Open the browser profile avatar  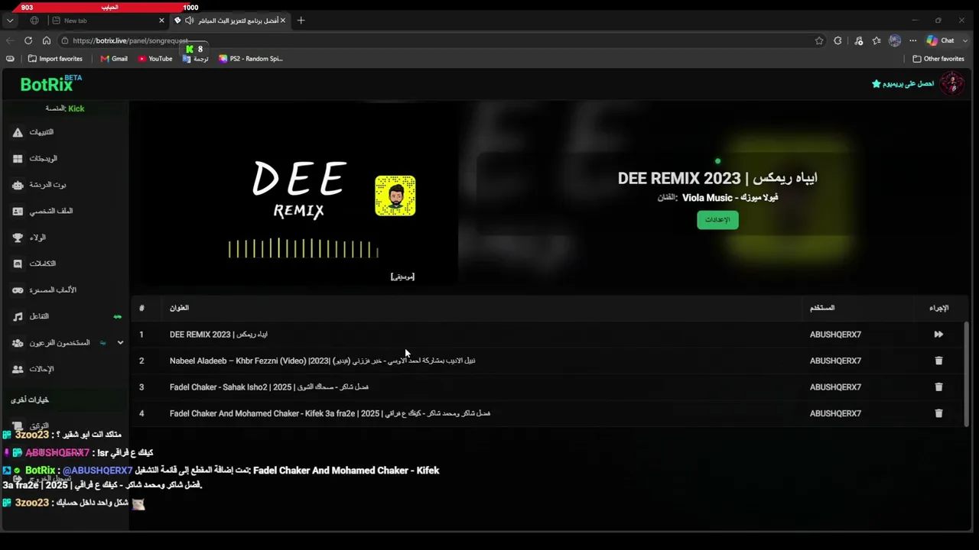coord(895,40)
